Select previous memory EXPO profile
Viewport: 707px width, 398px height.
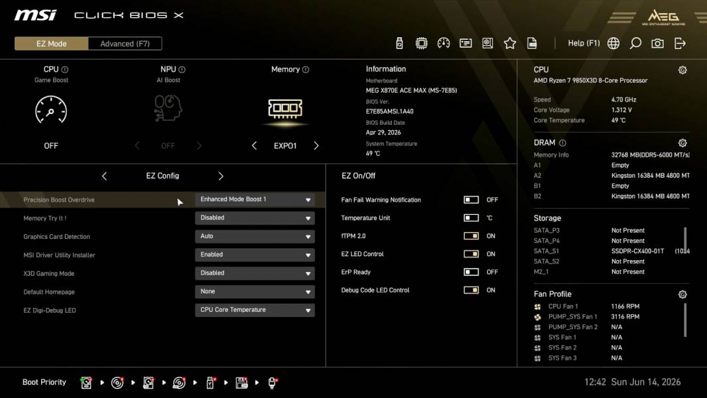[254, 145]
